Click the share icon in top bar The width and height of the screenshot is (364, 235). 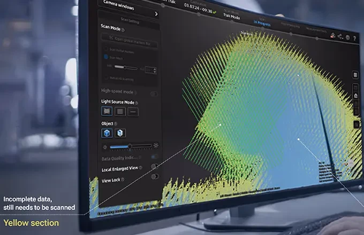340,36
